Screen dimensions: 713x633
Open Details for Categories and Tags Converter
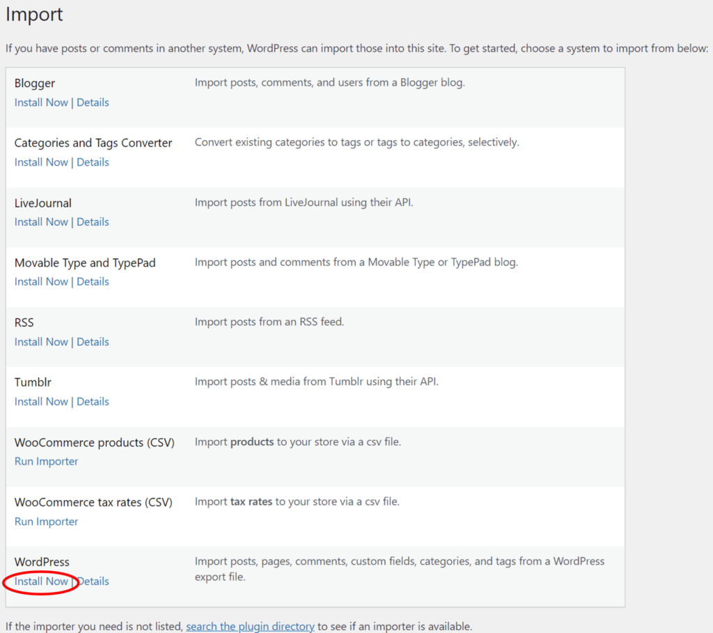(x=93, y=162)
